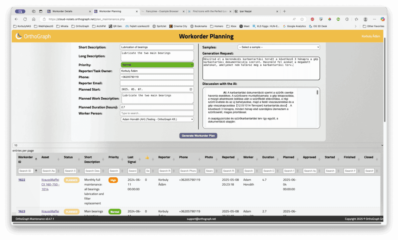The image size is (398, 240).
Task: Open workorder 1622 link
Action: (x=22, y=180)
